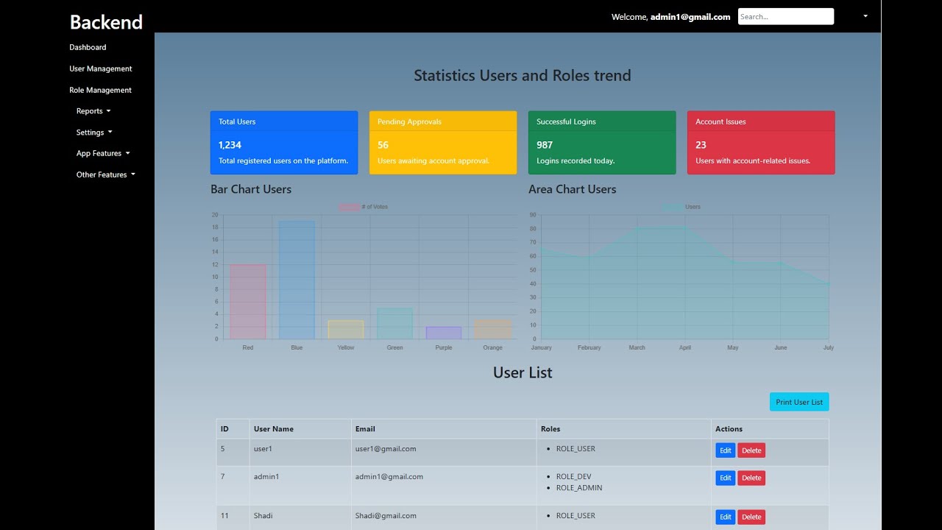Click the Blue bar in bar chart
The image size is (942, 530).
pos(297,280)
